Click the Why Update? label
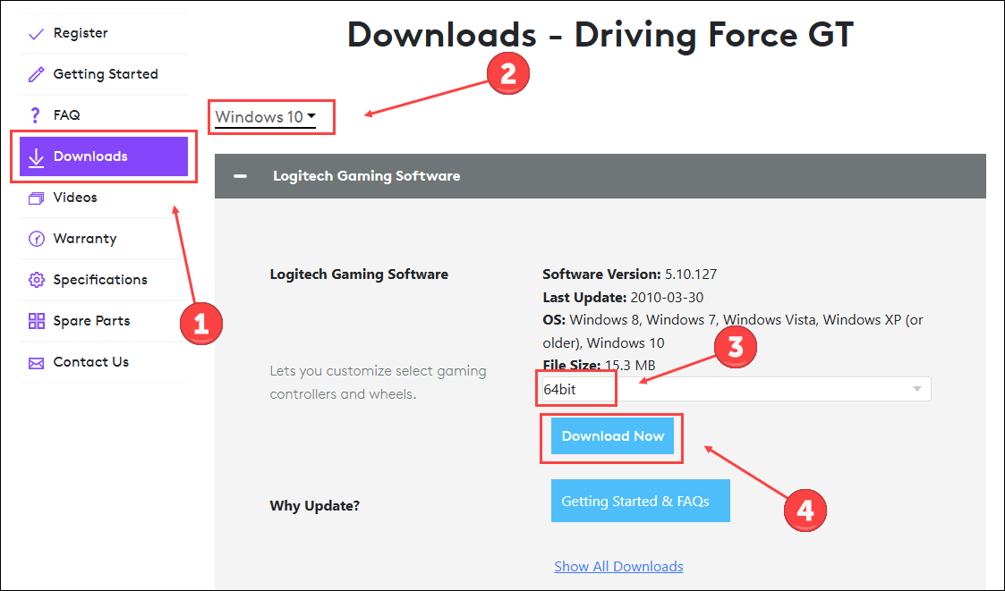 315,506
